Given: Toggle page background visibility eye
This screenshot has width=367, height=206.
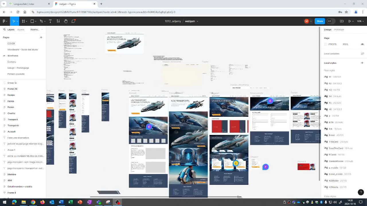Looking at the screenshot, I should (x=362, y=44).
